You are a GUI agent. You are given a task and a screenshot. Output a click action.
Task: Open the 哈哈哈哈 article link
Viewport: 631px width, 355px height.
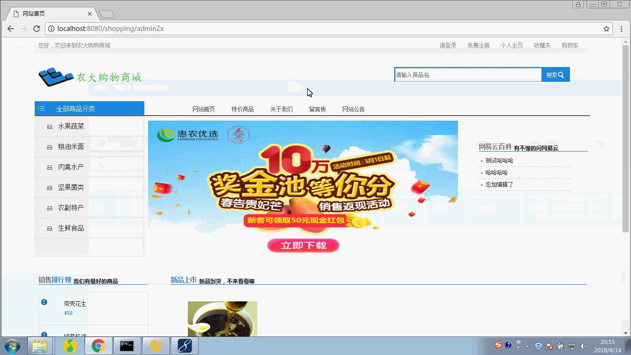tap(496, 172)
